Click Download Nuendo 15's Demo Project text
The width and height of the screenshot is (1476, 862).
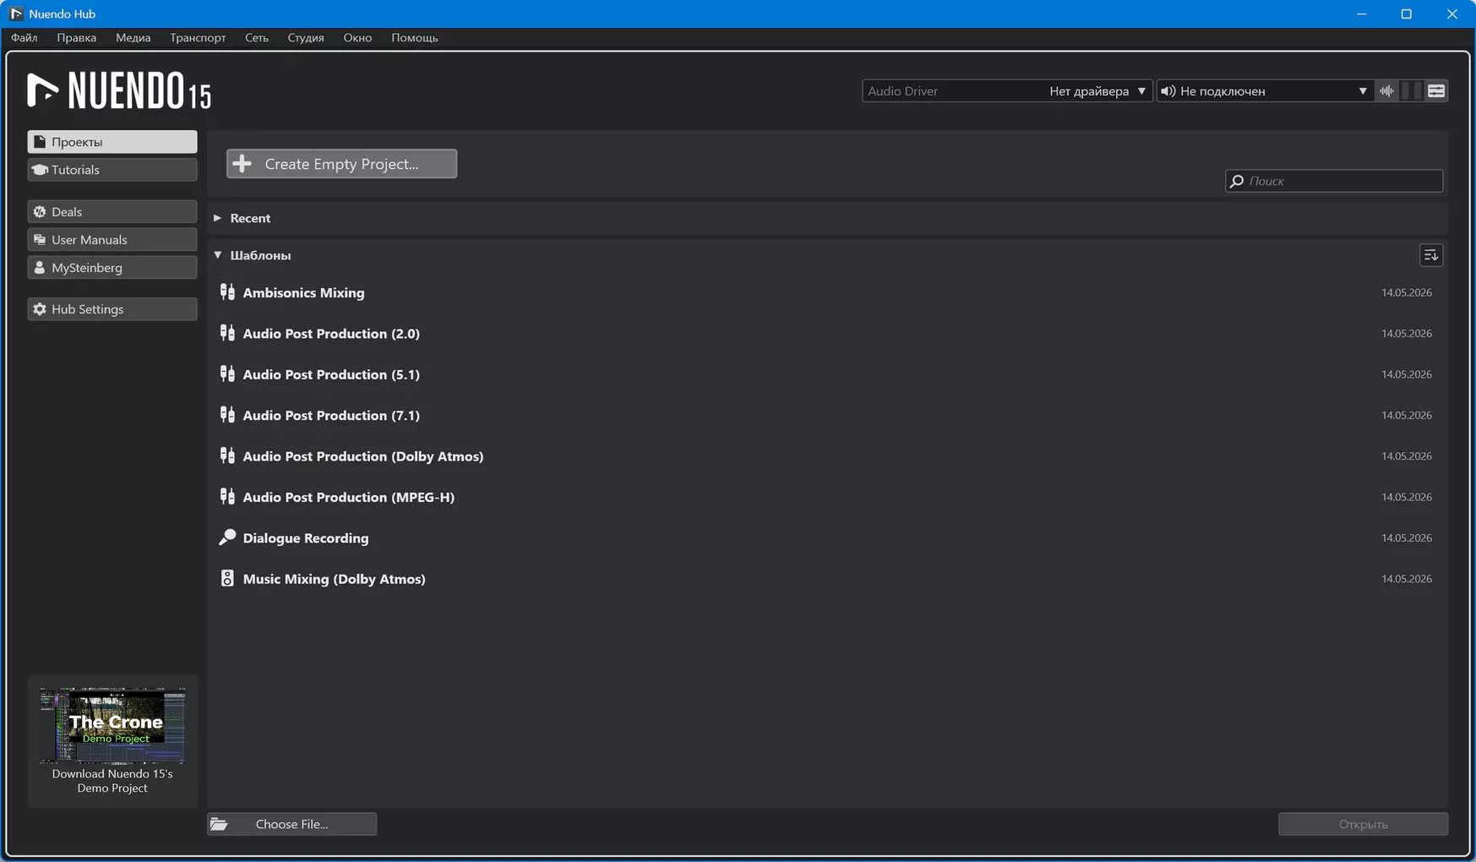(x=112, y=781)
